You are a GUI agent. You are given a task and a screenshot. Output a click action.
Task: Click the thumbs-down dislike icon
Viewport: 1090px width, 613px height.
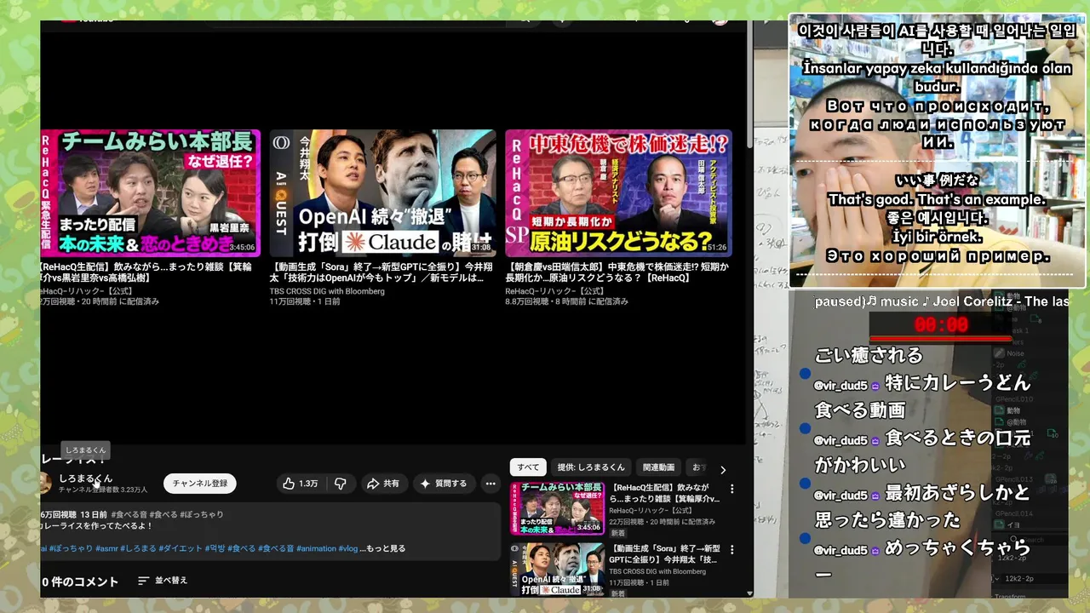pyautogui.click(x=341, y=484)
